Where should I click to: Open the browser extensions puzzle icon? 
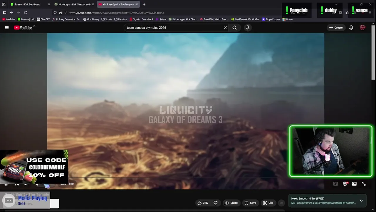pos(348,13)
